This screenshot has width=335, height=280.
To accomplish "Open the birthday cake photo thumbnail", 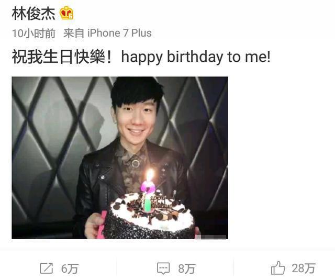I will pyautogui.click(x=120, y=158).
